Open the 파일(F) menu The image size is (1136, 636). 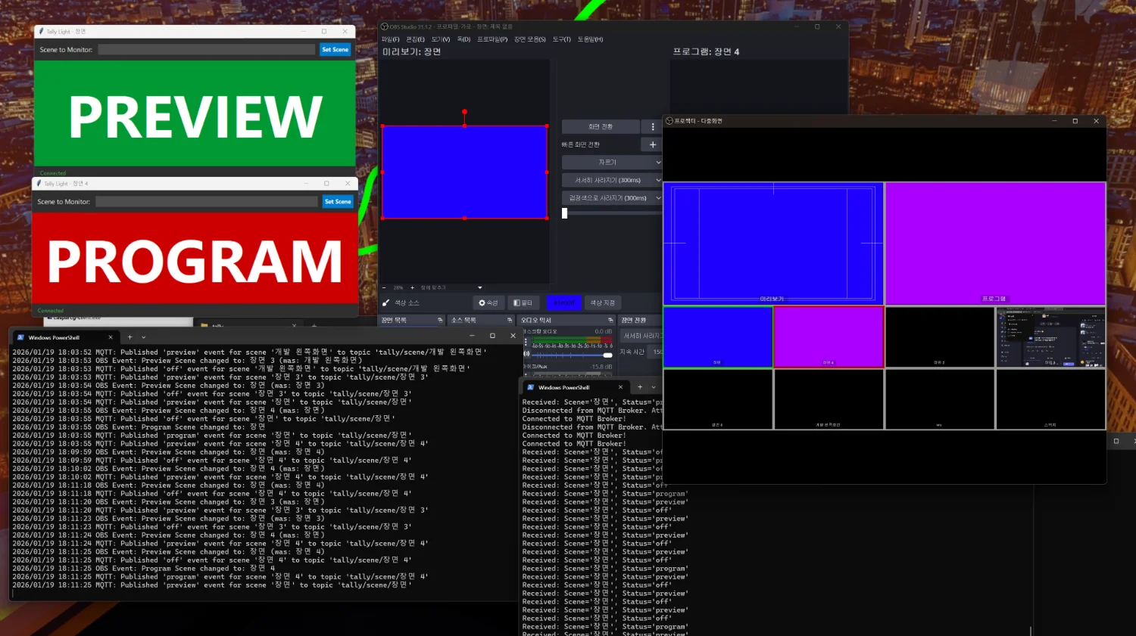point(390,39)
